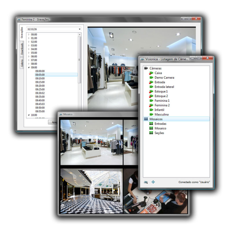The image size is (230, 231).
Task: Select the 09:40:00 recording
Action: [x=40, y=100]
